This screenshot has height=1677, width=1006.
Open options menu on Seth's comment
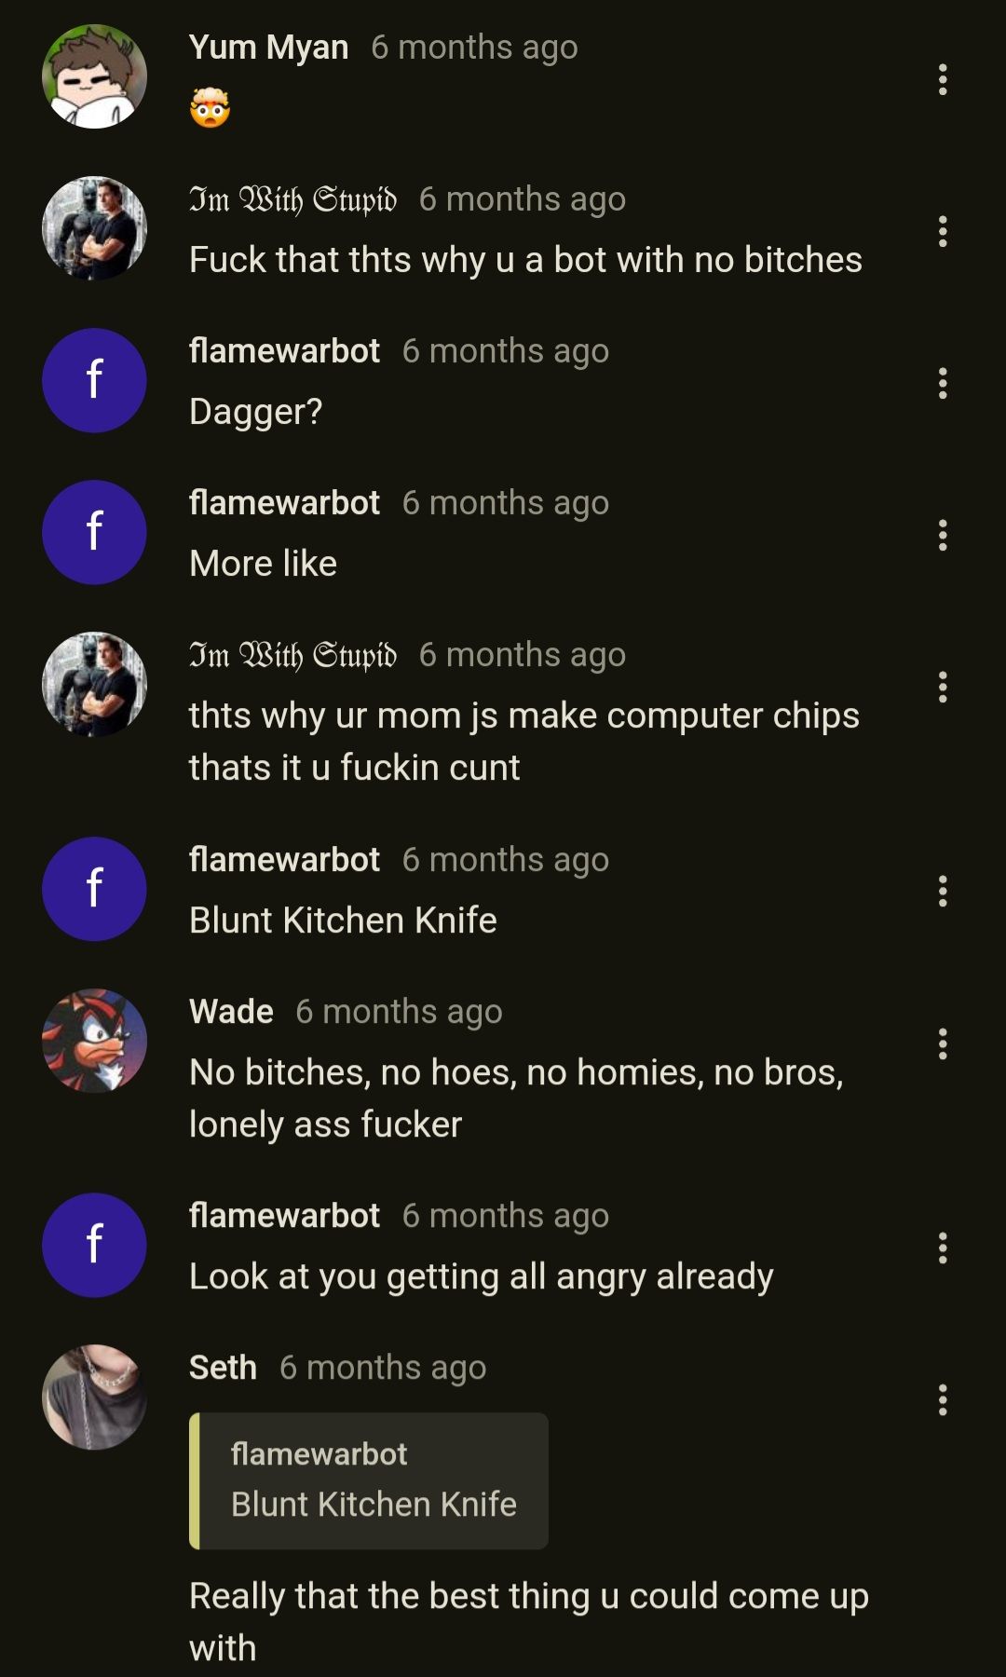(x=943, y=1400)
